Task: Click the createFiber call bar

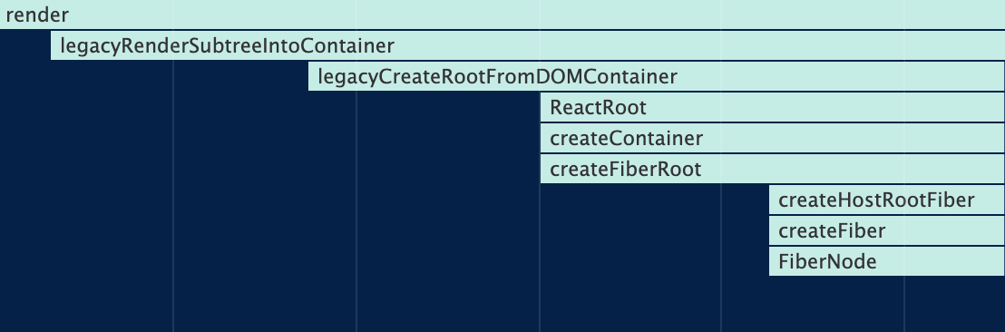Action: tap(886, 230)
